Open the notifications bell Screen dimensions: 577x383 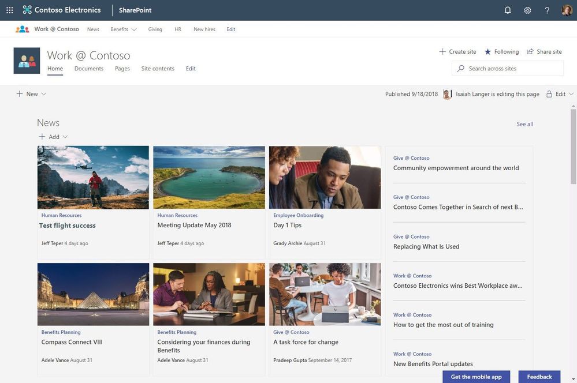tap(508, 10)
